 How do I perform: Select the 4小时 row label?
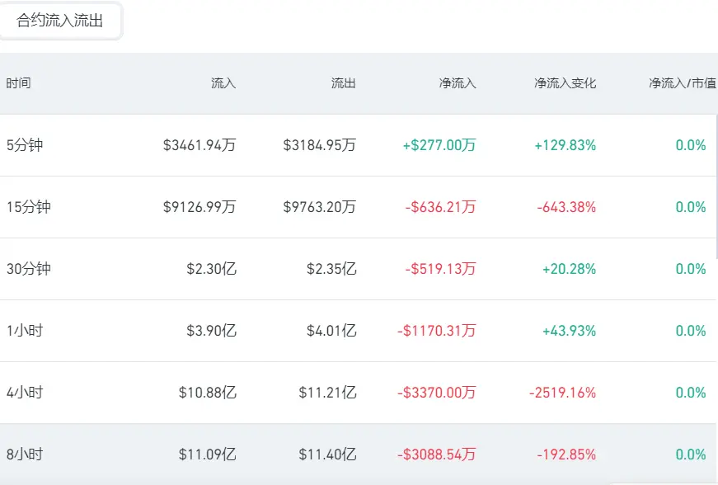tap(25, 393)
